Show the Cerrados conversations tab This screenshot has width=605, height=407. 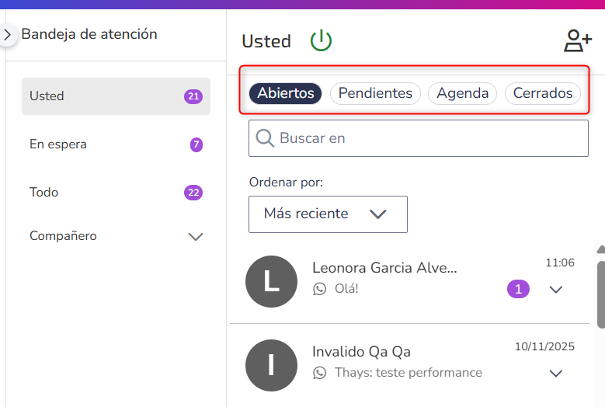tap(543, 93)
